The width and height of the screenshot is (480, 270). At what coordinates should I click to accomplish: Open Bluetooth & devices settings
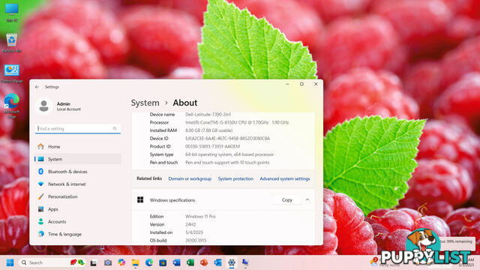tap(78, 172)
